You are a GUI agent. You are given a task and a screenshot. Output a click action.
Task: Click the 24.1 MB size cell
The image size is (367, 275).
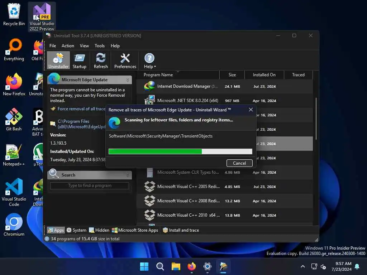(x=232, y=87)
